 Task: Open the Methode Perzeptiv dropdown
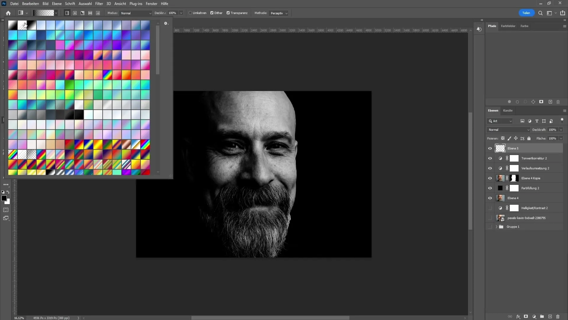click(x=279, y=13)
